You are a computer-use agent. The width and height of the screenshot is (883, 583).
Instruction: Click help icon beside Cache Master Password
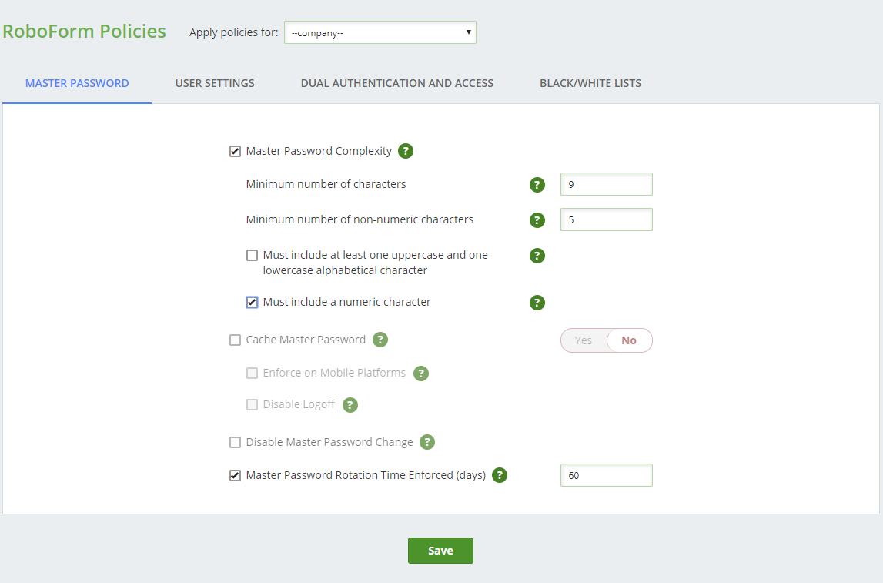[x=380, y=340]
